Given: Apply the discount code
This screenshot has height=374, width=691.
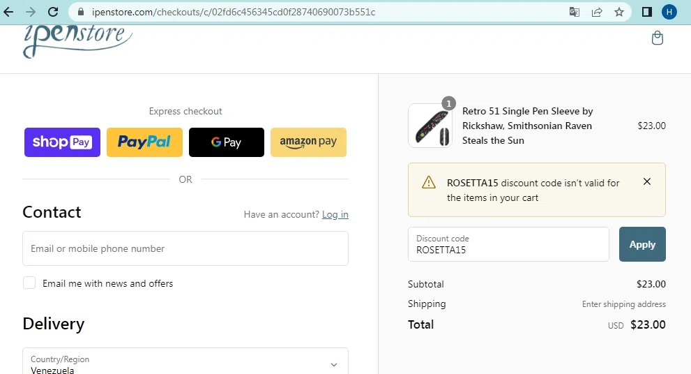Looking at the screenshot, I should click(x=642, y=244).
